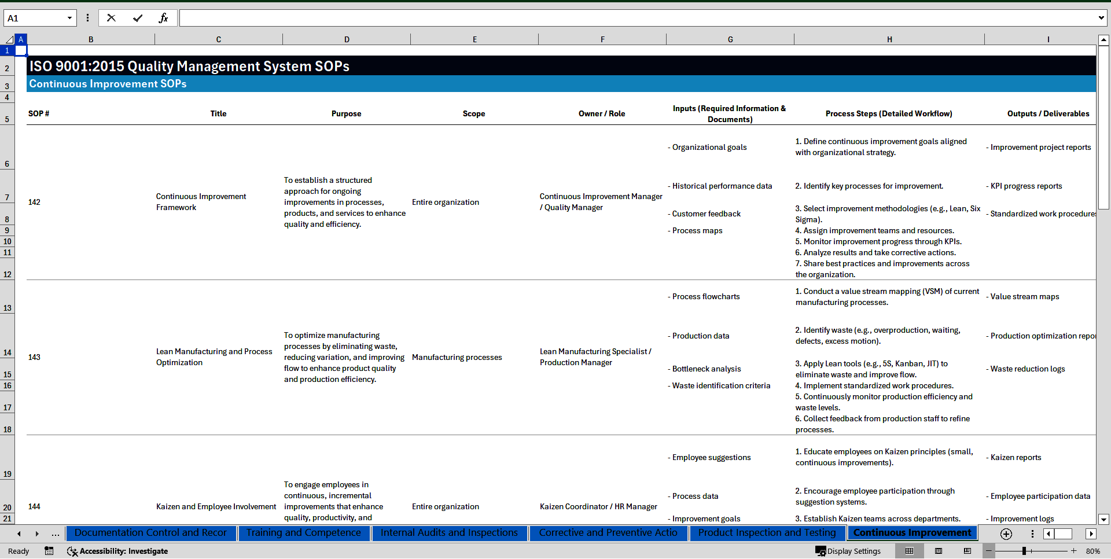The height and width of the screenshot is (559, 1111).
Task: Click the 80% zoom level button
Action: (x=1092, y=551)
